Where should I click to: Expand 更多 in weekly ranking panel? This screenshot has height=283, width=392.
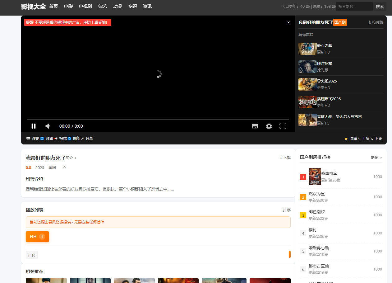[376, 158]
